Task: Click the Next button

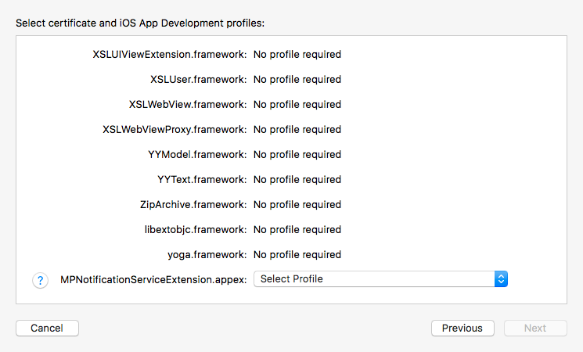Action: 535,329
